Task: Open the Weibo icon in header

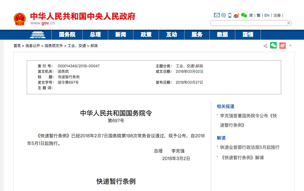Action: tap(236, 15)
